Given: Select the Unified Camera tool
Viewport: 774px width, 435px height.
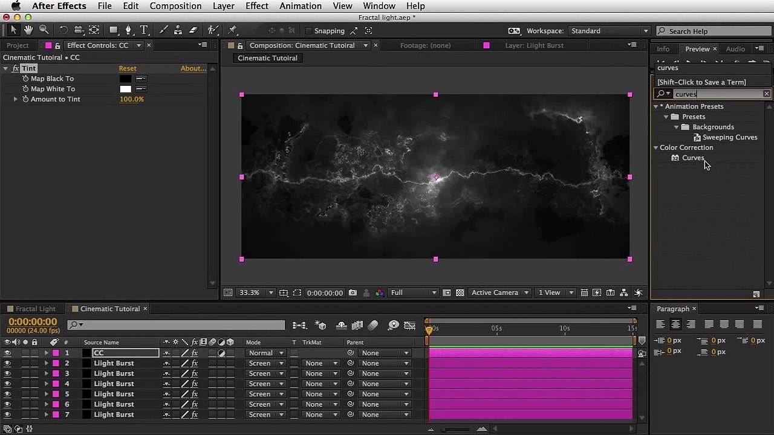Looking at the screenshot, I should coord(79,30).
